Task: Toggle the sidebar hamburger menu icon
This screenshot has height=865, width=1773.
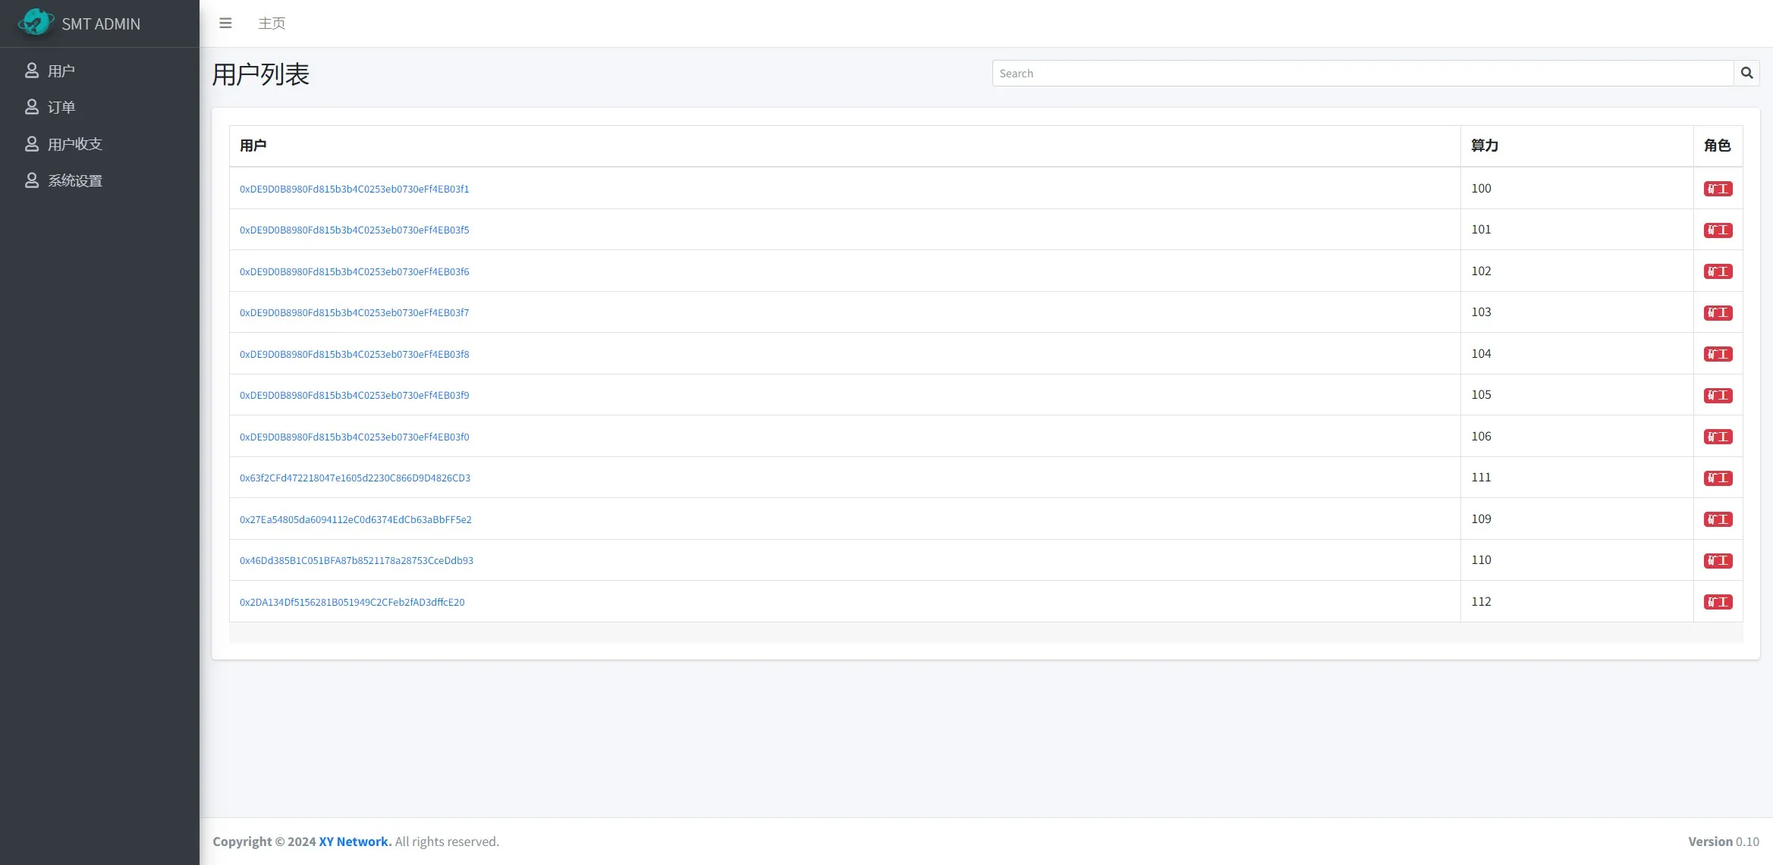Action: [x=225, y=24]
